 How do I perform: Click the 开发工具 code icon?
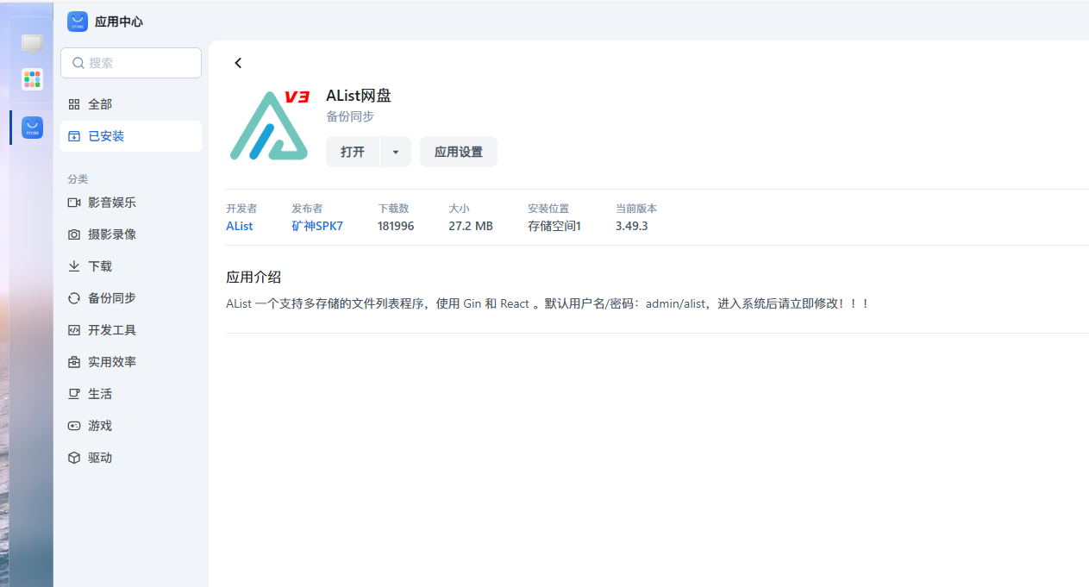pyautogui.click(x=74, y=330)
